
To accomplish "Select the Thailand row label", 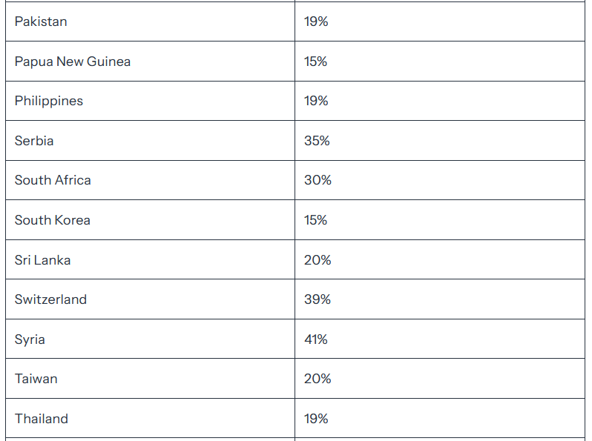I will 41,418.
